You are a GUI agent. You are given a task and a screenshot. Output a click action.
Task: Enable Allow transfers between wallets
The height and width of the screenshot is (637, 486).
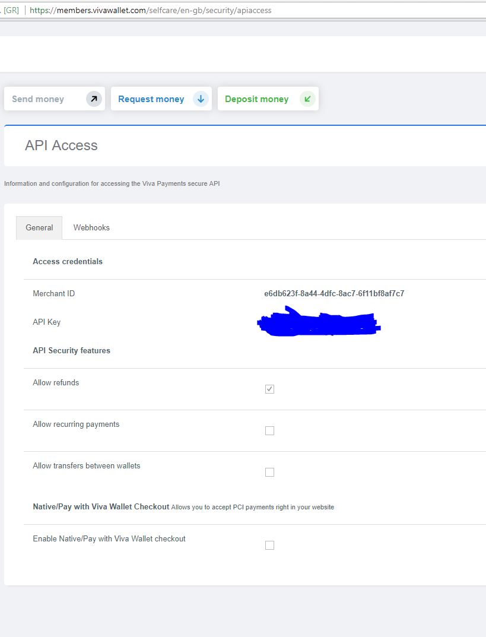point(270,472)
